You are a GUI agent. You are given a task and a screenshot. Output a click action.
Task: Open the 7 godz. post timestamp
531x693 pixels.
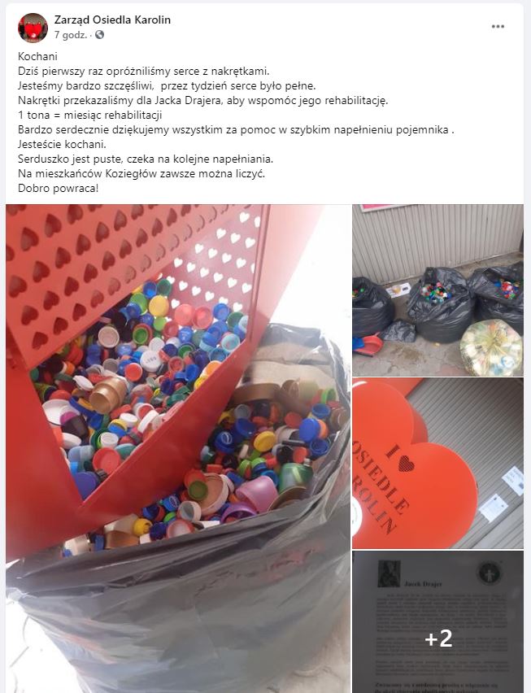70,35
